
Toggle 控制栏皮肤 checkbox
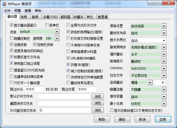tap(35, 44)
